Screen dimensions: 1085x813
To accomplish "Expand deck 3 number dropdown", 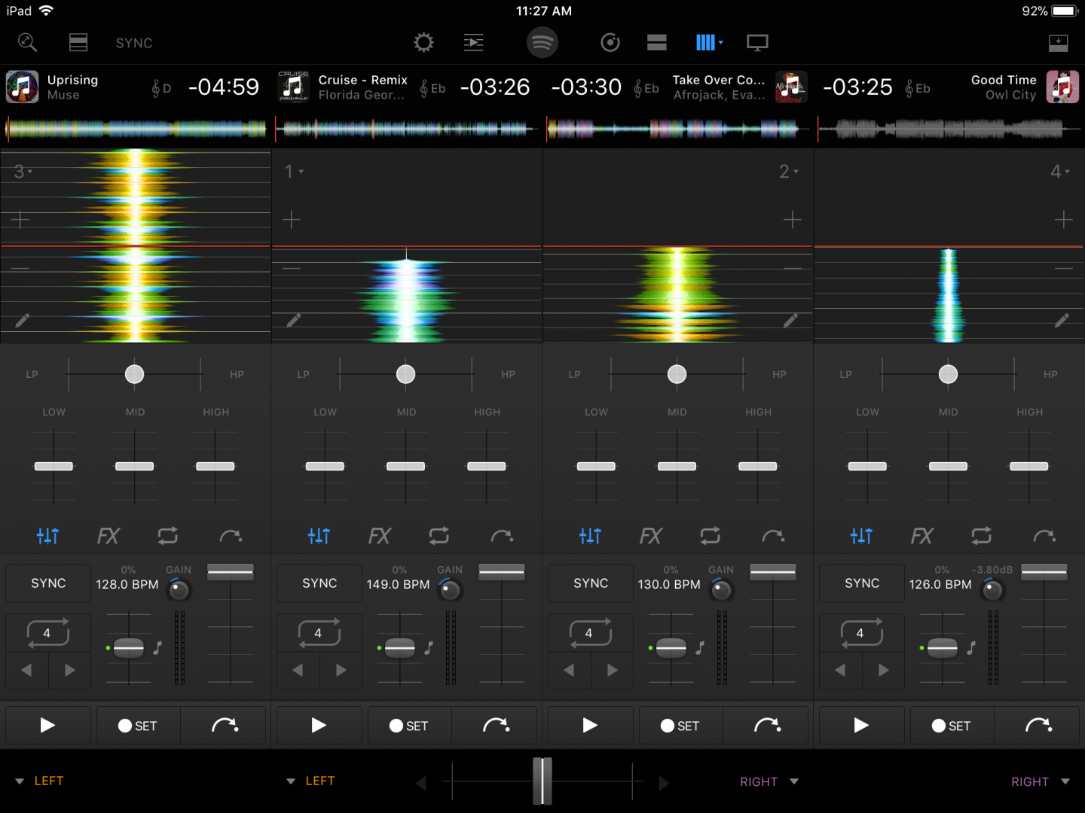I will (x=23, y=172).
